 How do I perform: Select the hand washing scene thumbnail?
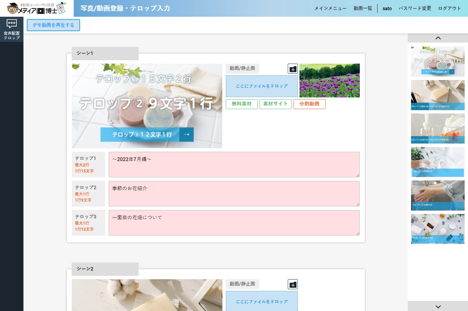pos(438,196)
